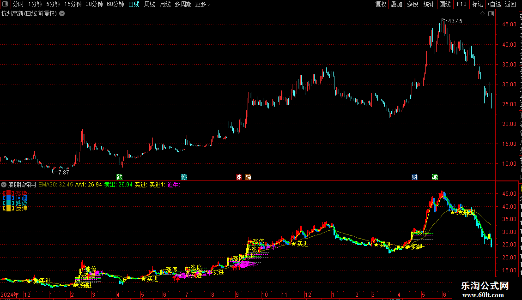
Task: Click the 7.87 low price label
Action: [64, 172]
